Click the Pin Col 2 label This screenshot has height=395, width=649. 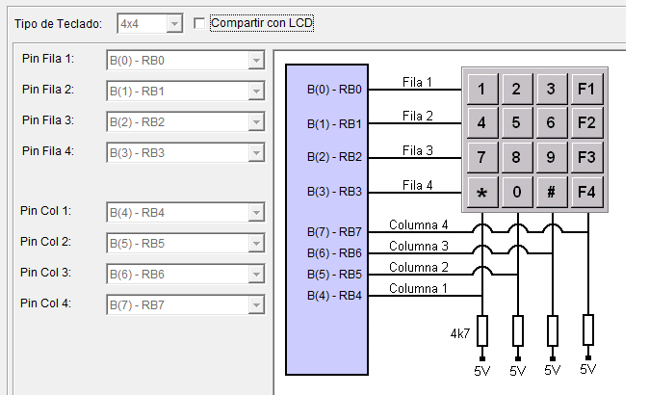(x=45, y=242)
